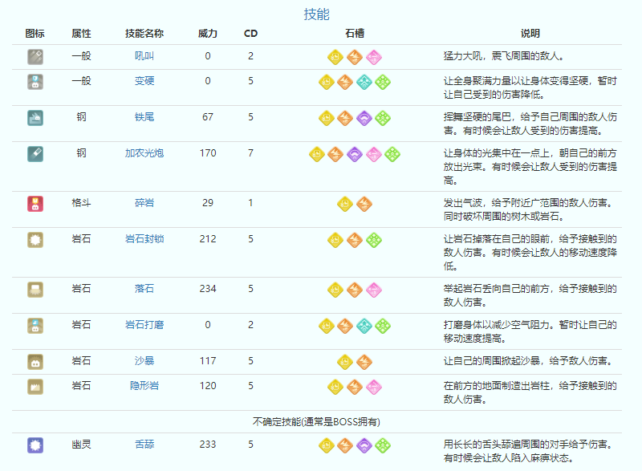Click the yellow stone slot in 碎岩 row

345,204
